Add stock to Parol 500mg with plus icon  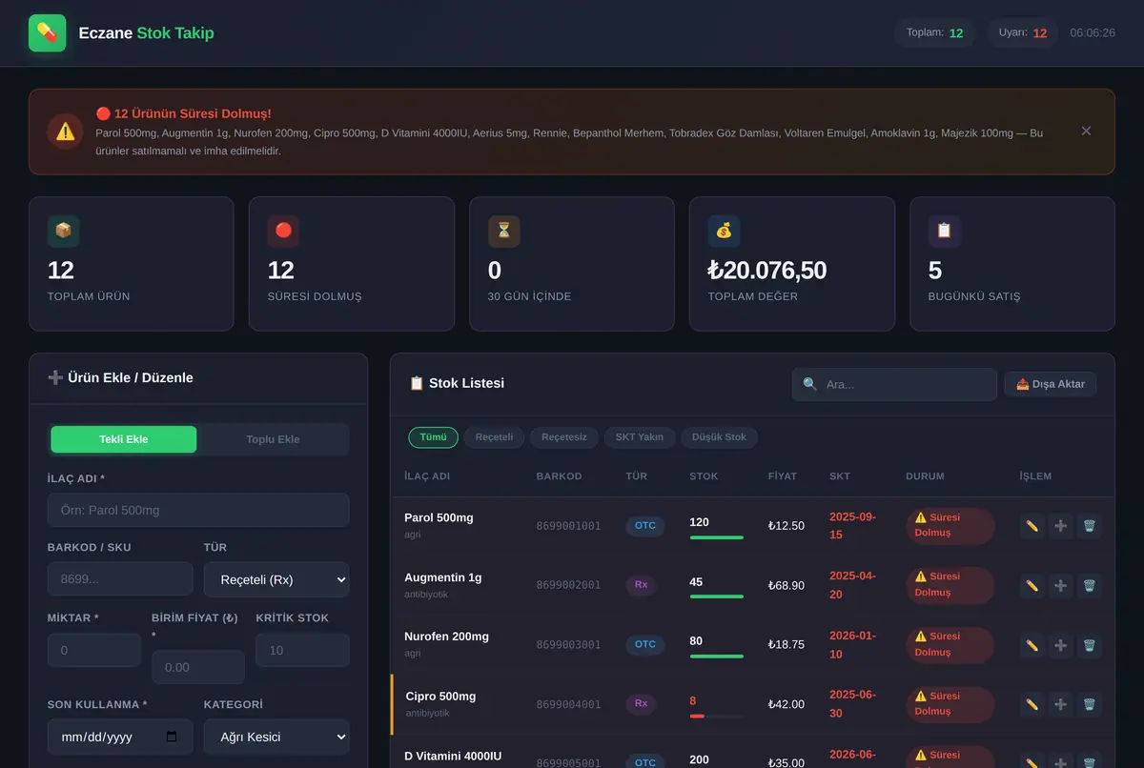[x=1060, y=526]
